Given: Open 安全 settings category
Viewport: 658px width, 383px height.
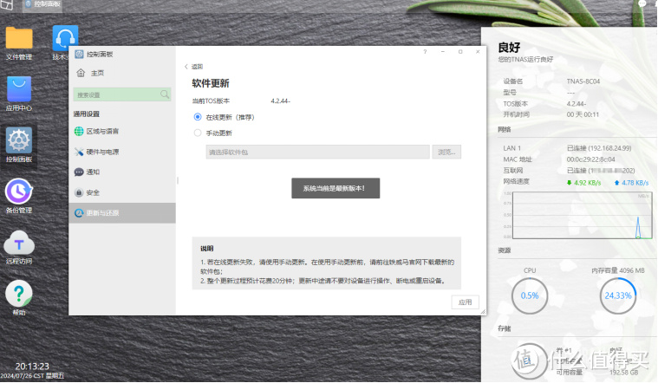Looking at the screenshot, I should pyautogui.click(x=93, y=192).
